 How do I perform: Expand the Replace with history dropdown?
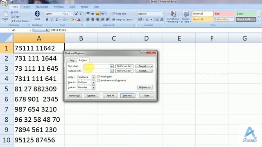[112, 71]
